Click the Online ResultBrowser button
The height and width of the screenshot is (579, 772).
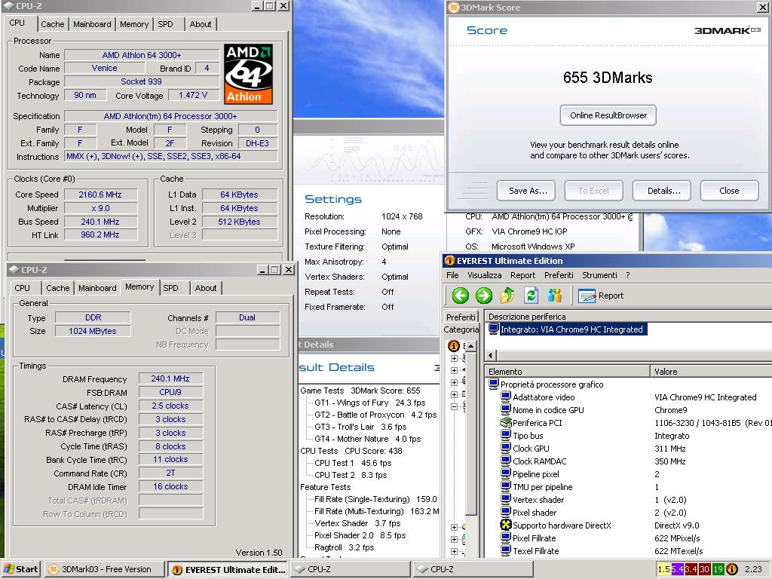608,115
